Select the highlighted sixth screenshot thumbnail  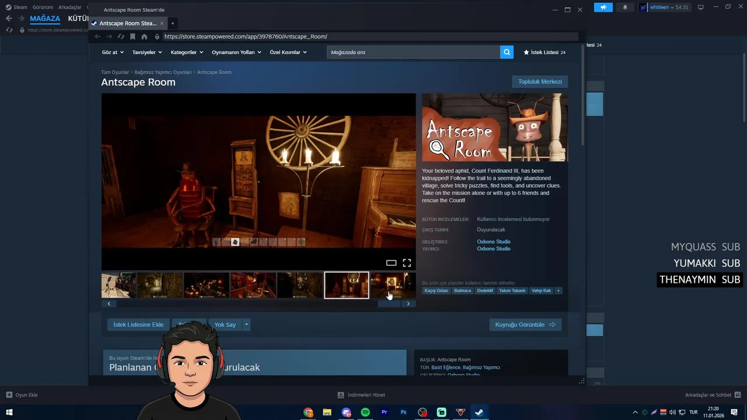point(347,285)
